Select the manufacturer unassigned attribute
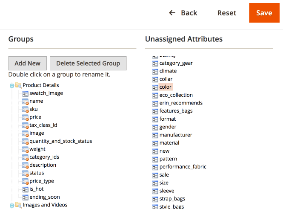The image size is (283, 209). point(176,135)
